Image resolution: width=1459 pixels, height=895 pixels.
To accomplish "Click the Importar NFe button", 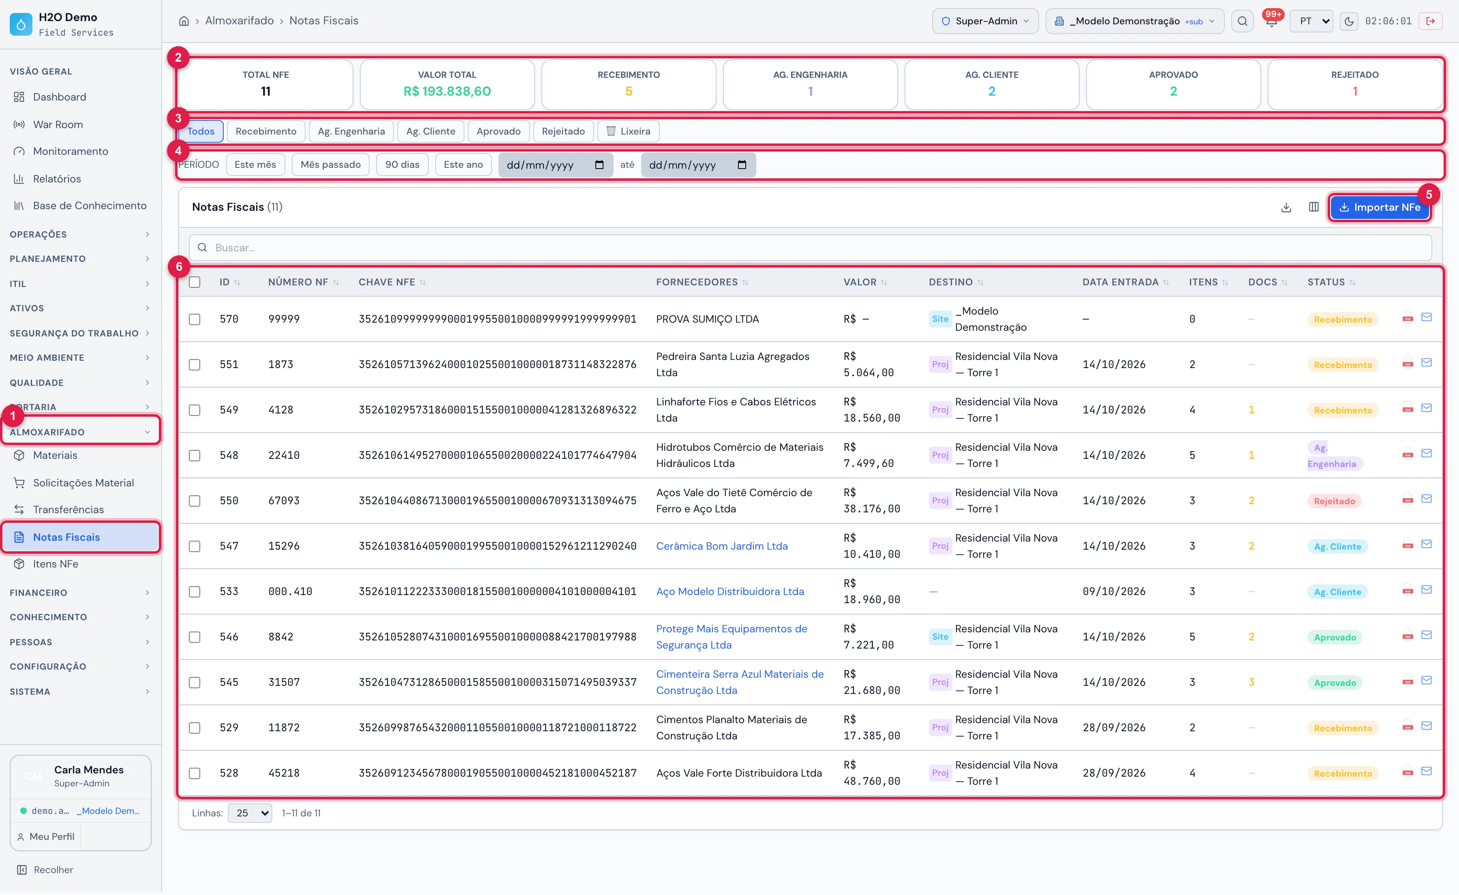I will [1380, 207].
